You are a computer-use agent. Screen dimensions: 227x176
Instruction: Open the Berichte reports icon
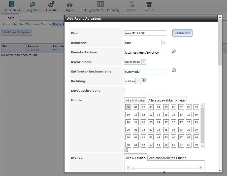coord(131,5)
